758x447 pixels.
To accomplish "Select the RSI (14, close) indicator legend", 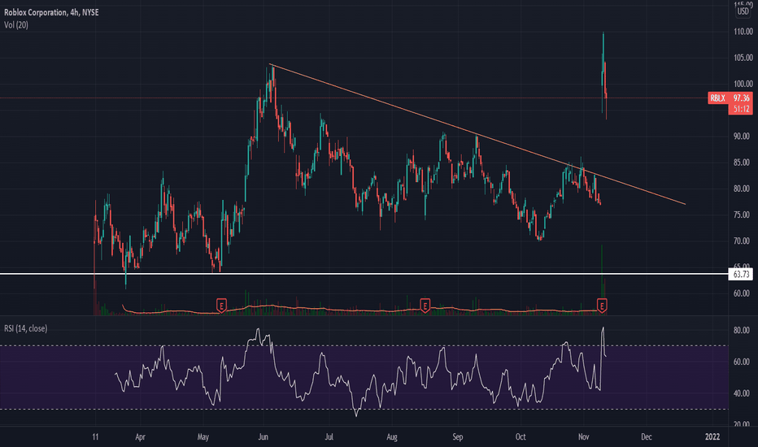I will tap(26, 328).
